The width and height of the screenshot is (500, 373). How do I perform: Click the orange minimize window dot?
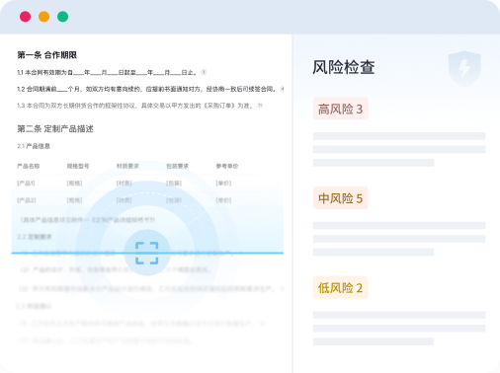click(x=44, y=17)
